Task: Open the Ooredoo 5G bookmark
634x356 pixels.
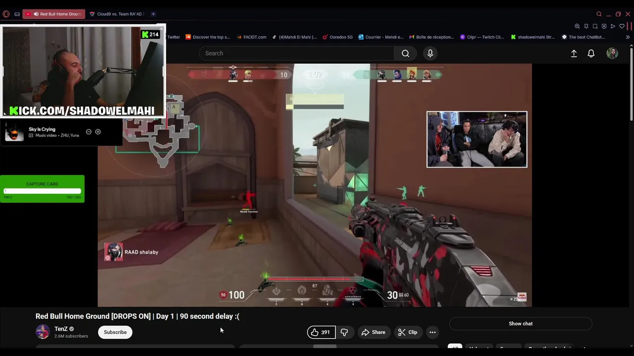Action: tap(338, 37)
